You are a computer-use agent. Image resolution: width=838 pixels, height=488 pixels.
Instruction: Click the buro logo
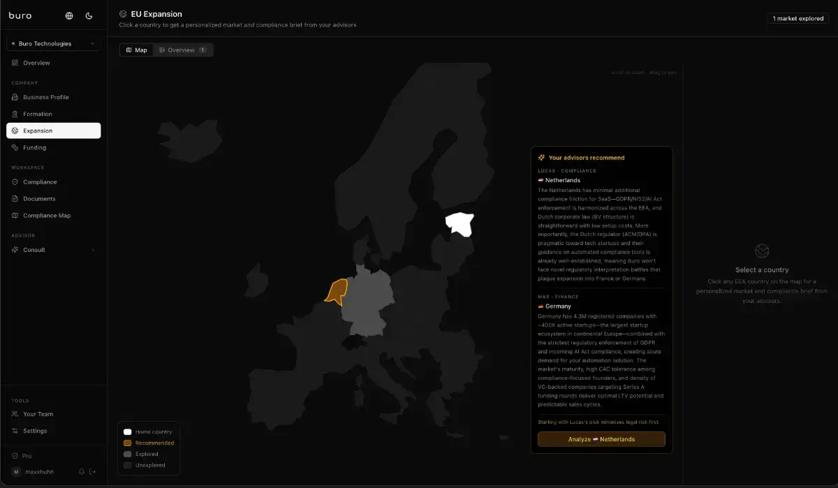(x=20, y=15)
